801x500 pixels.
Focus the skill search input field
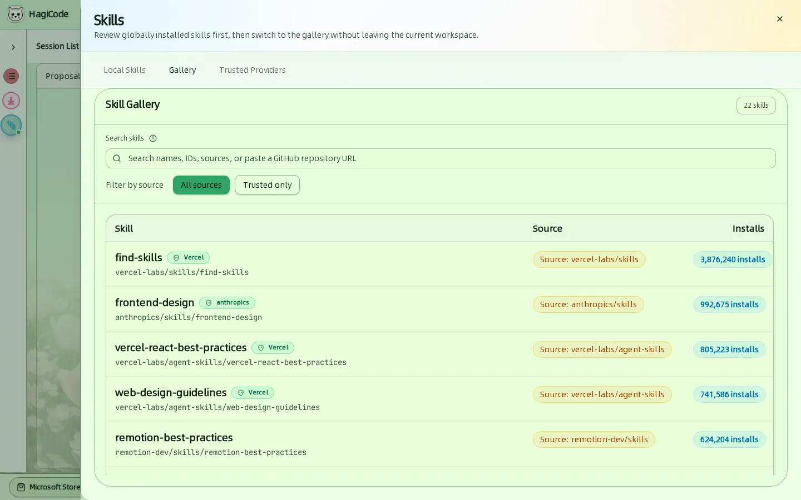click(x=441, y=158)
